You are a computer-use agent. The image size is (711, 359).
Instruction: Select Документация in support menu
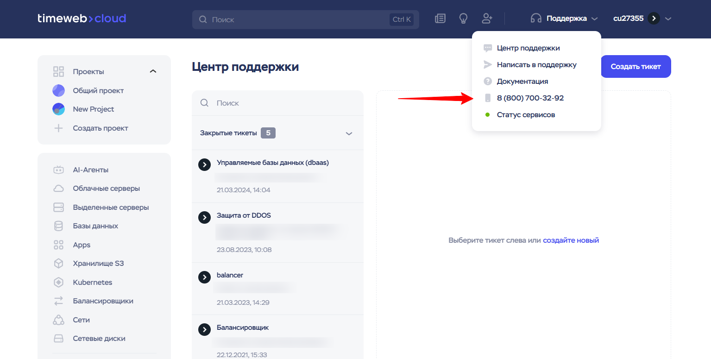pos(522,82)
